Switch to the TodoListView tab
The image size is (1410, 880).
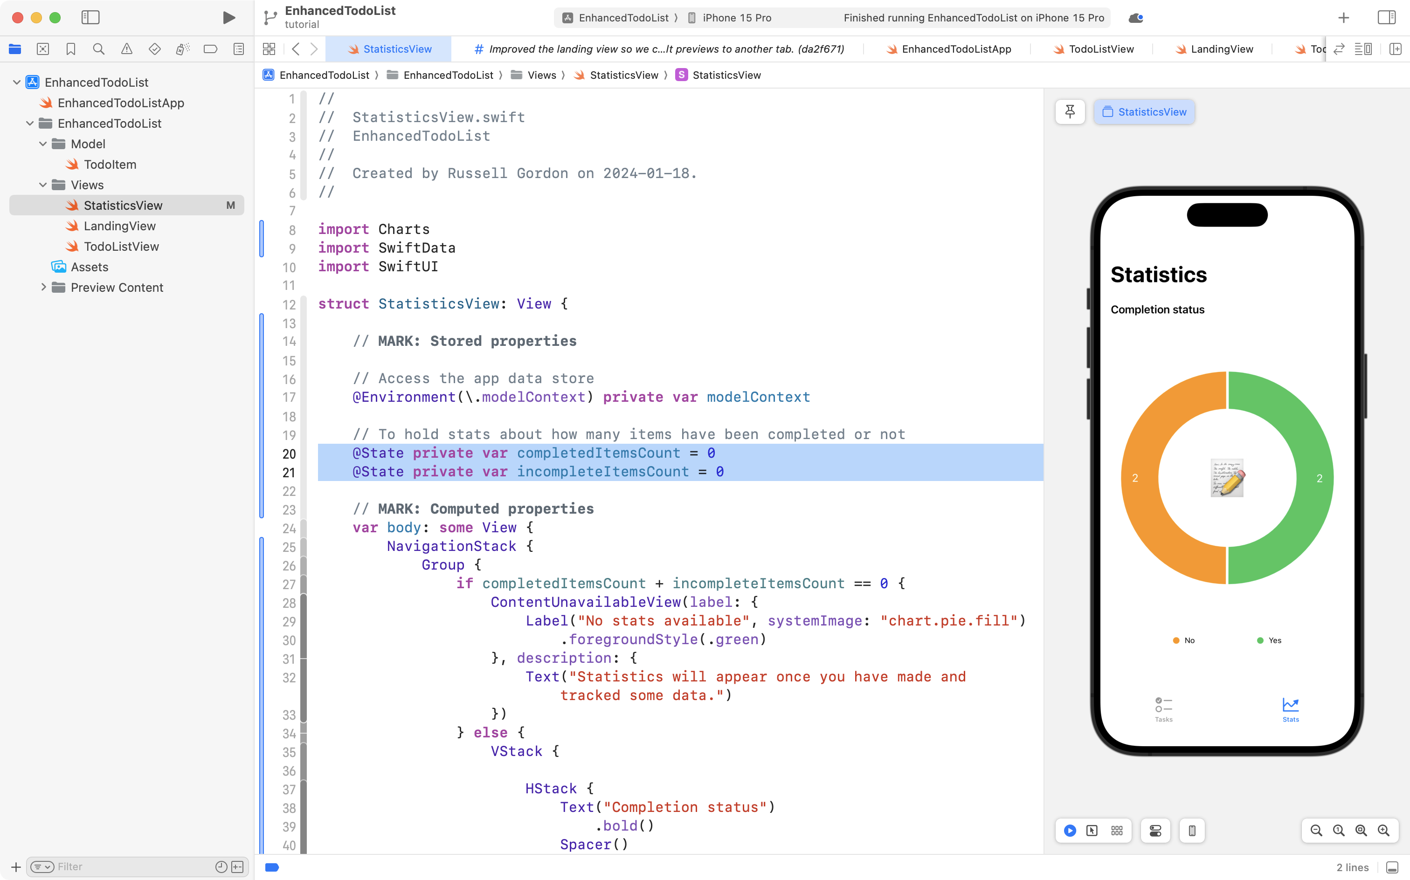pos(1101,49)
